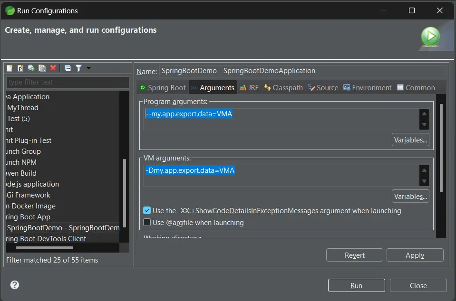Click inside Program arguments text area
Screen dimensions: 456x301
[281, 119]
